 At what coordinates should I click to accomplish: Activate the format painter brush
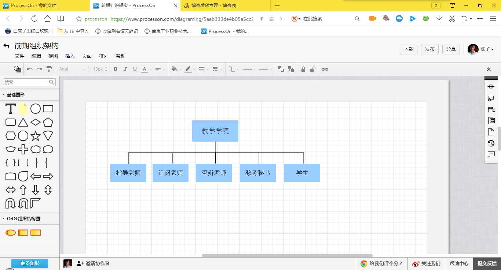pos(49,69)
